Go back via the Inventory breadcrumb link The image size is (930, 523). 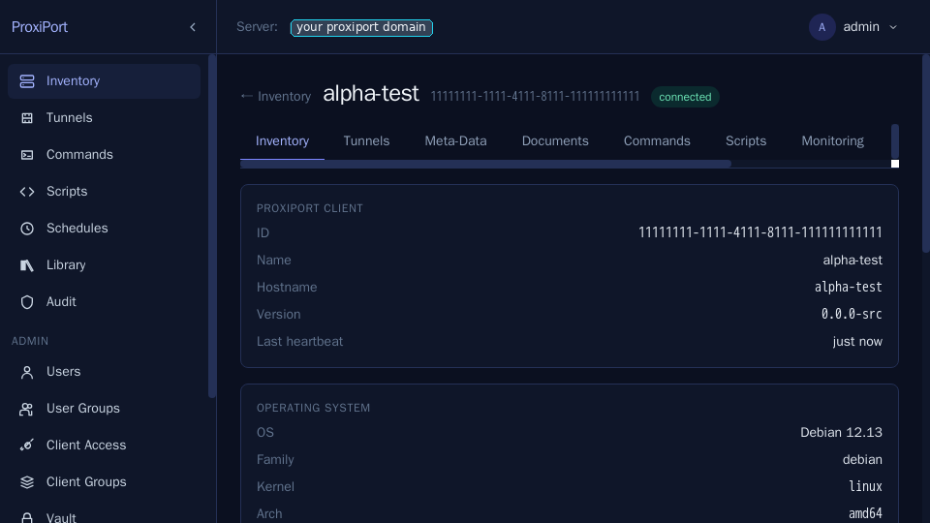[276, 97]
